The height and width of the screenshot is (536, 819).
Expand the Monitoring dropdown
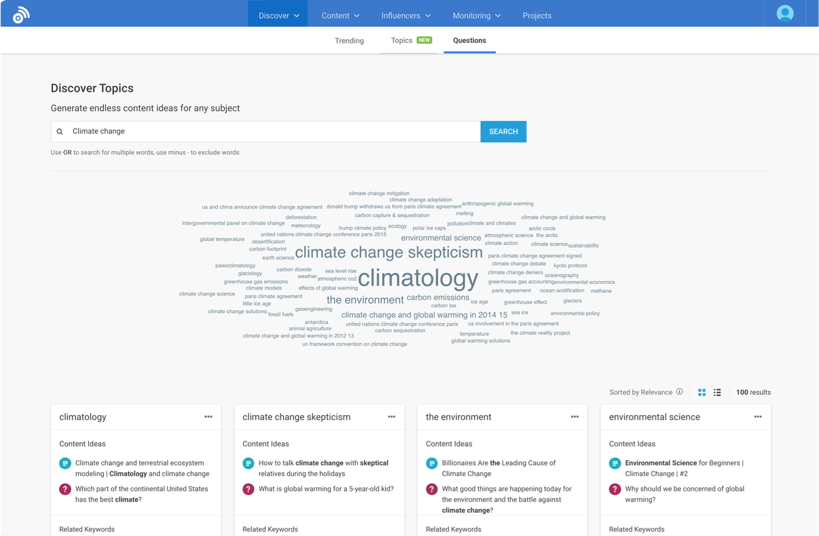(x=476, y=15)
